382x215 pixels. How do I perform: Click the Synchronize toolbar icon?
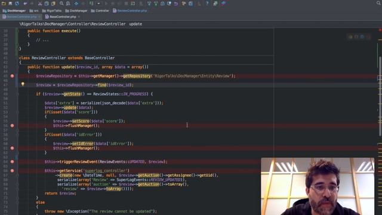[x=17, y=4]
